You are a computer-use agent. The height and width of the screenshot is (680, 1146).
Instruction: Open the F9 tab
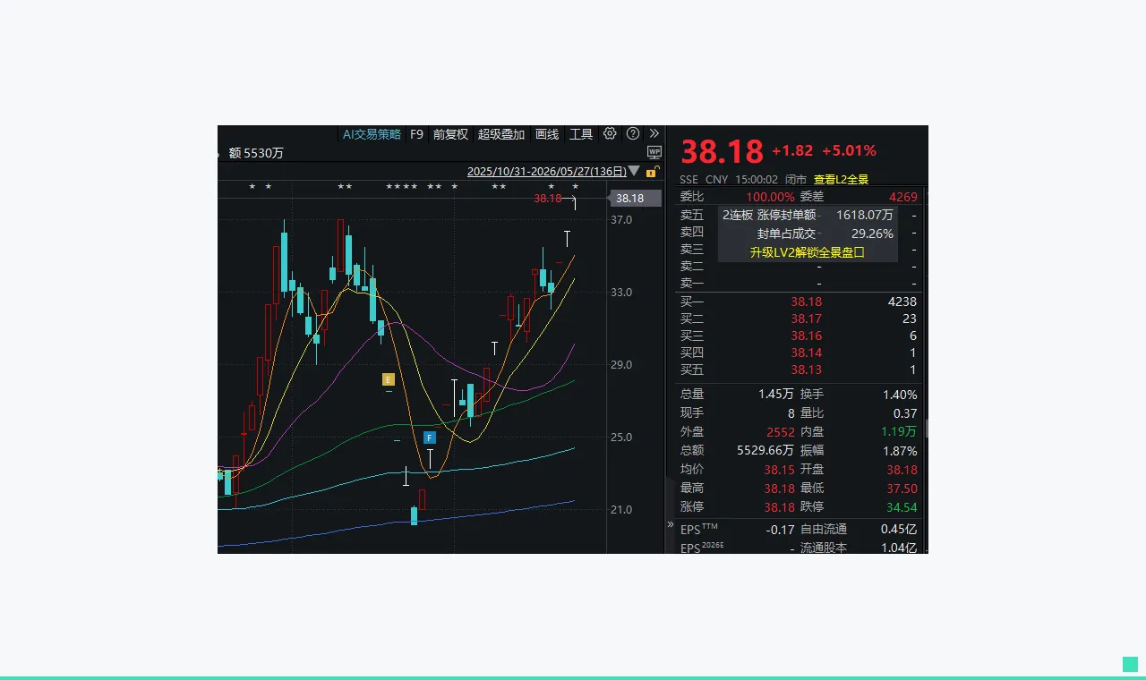pos(416,134)
